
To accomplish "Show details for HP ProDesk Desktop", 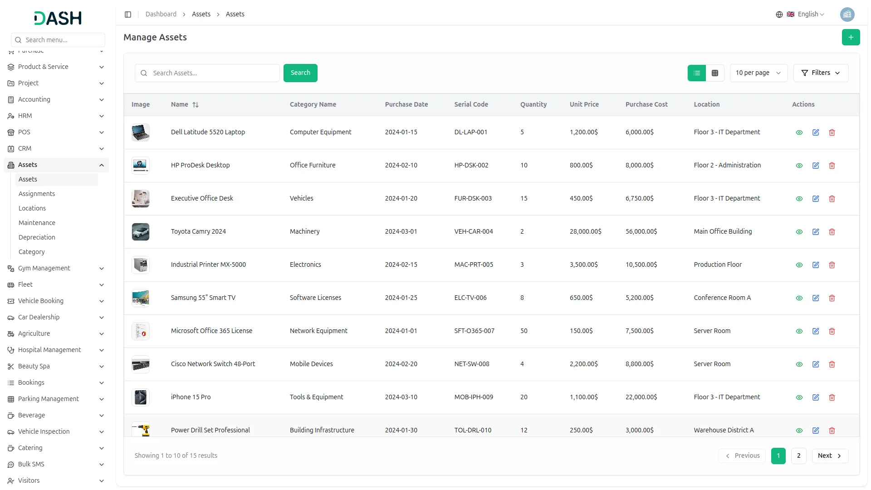I will (x=799, y=165).
